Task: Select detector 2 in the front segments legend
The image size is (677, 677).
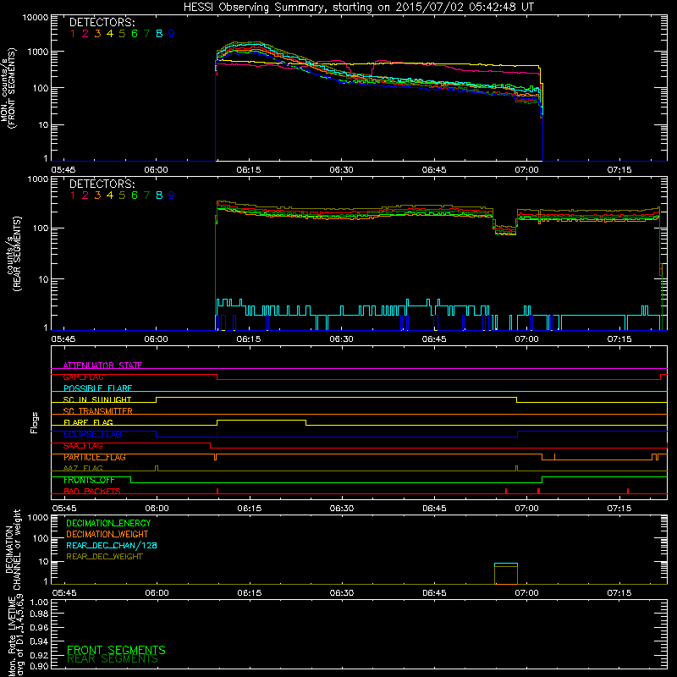Action: coord(85,34)
